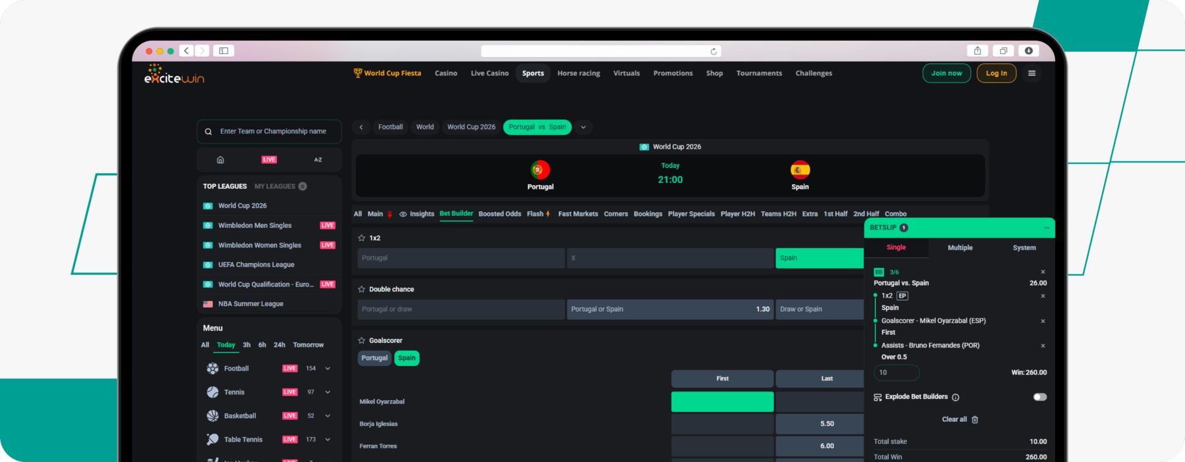Switch betslip to System tab
This screenshot has height=462, width=1185.
tap(1024, 248)
